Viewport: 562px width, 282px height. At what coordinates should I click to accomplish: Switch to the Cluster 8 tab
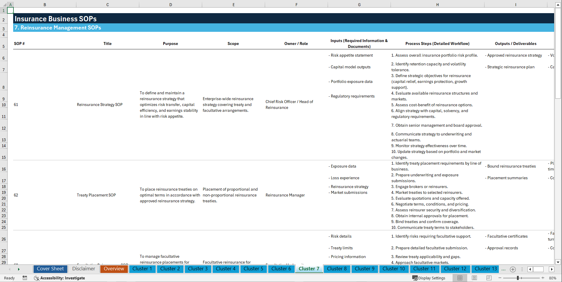pyautogui.click(x=337, y=269)
